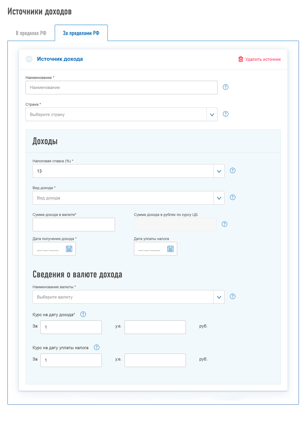Click help icon next to Курс на дату дохода
Viewport: 307px width, 421px height.
(83, 314)
